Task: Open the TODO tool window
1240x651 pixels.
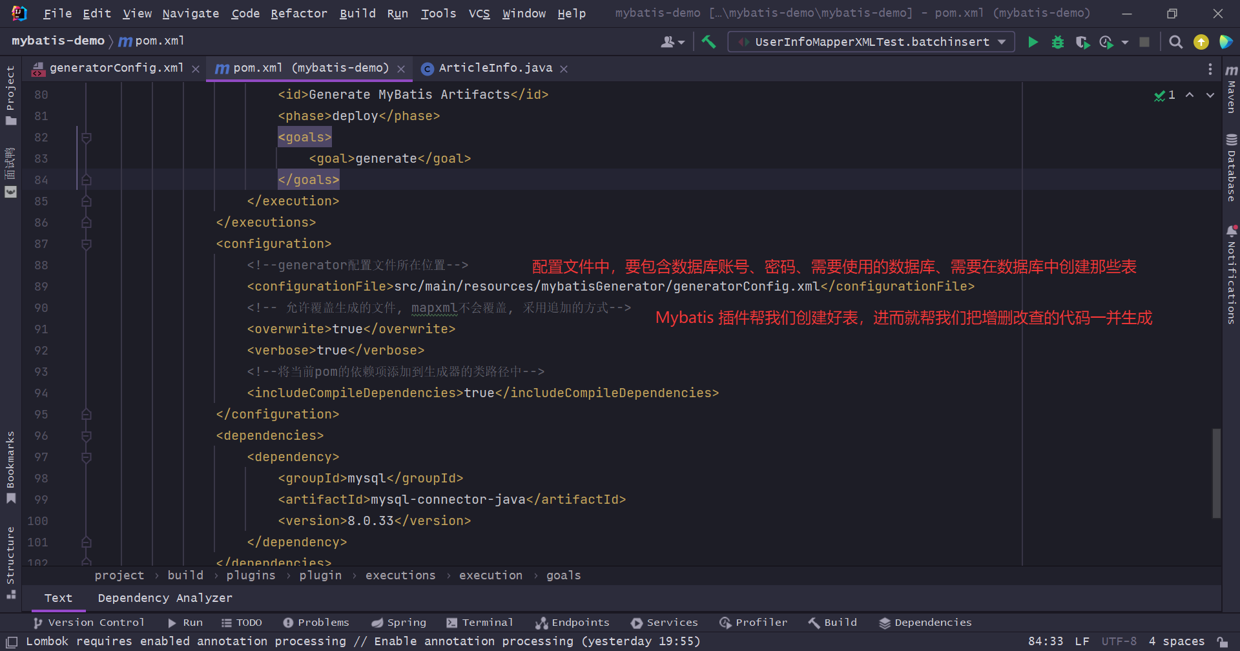Action: click(x=242, y=623)
